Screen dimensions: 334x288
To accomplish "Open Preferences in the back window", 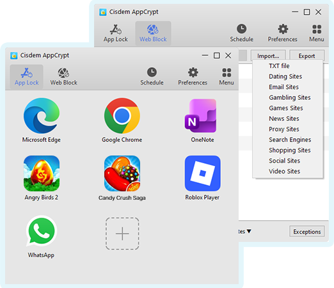I will (x=283, y=33).
